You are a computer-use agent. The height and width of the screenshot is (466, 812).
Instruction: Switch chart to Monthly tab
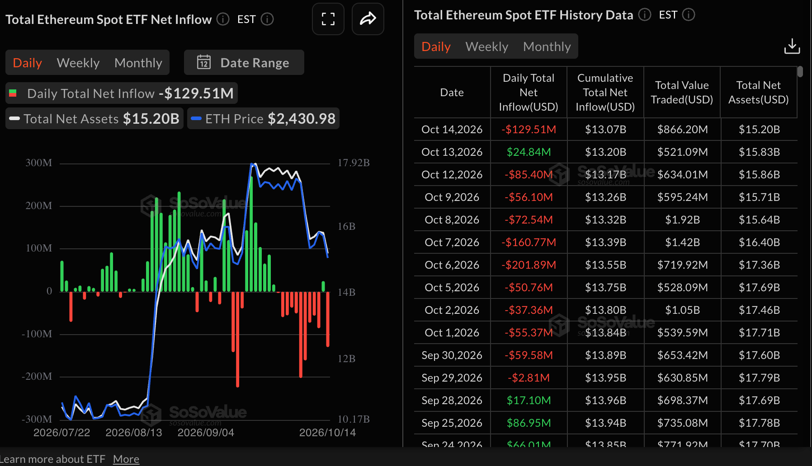point(138,63)
